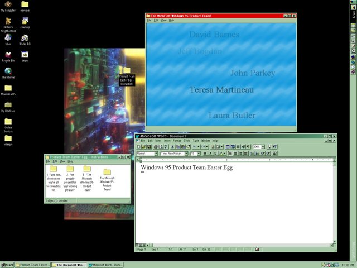Viewport: 357px width, 268px height.
Task: Open Edit menu in Easter Egg Instructions window
Action: pyautogui.click(x=55, y=161)
